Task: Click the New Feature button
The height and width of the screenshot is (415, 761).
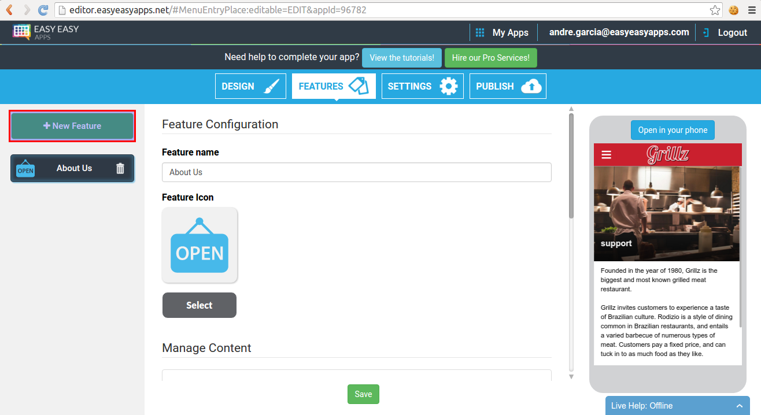Action: pos(72,125)
